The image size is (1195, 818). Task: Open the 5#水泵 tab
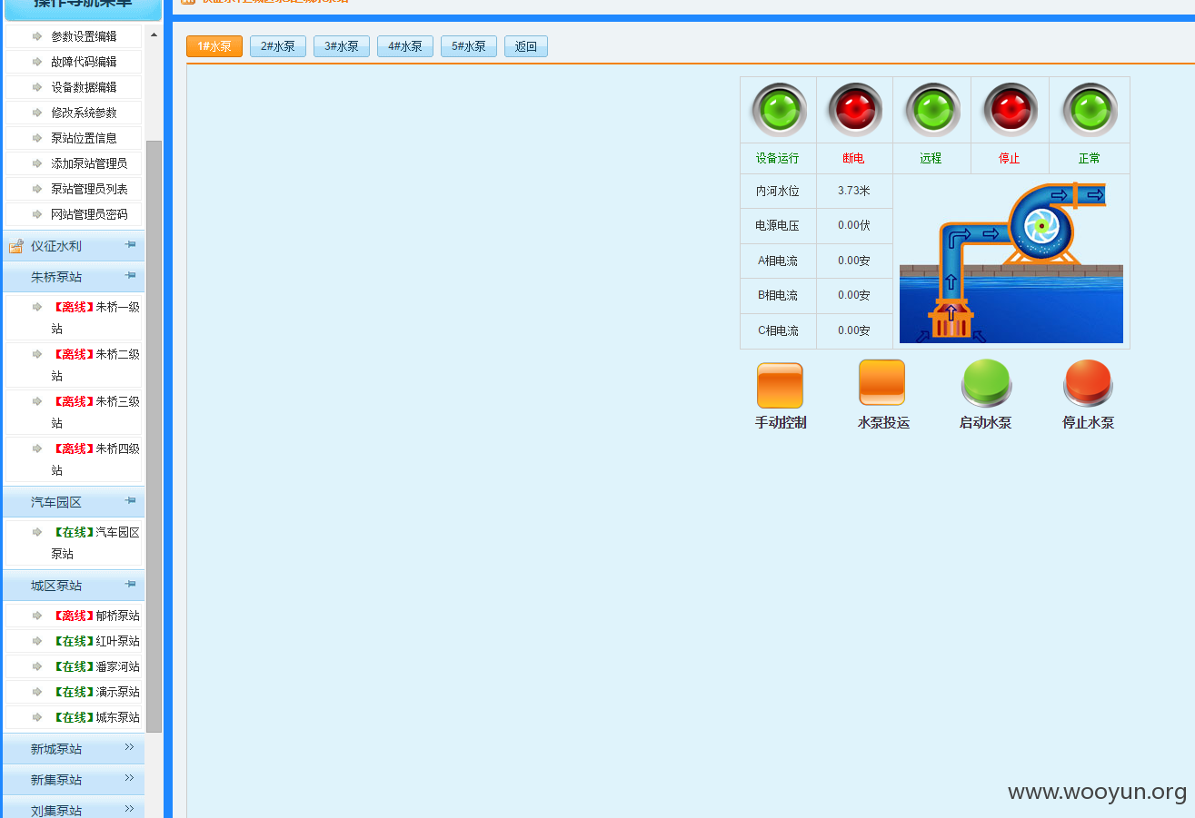pos(469,46)
